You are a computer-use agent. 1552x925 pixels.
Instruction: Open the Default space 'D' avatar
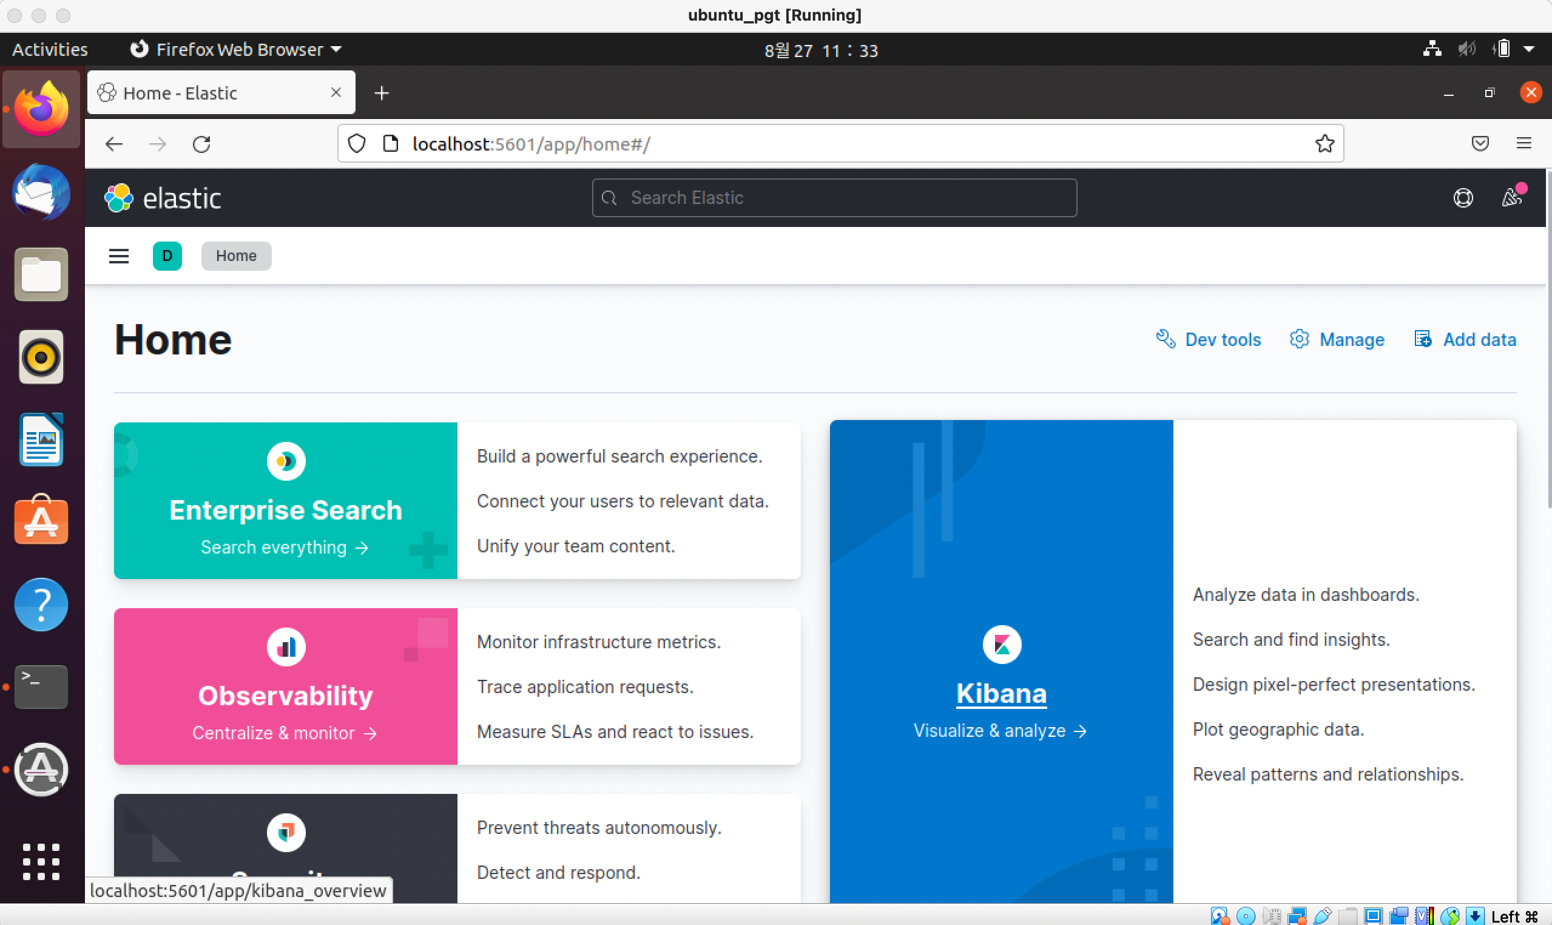pyautogui.click(x=167, y=256)
